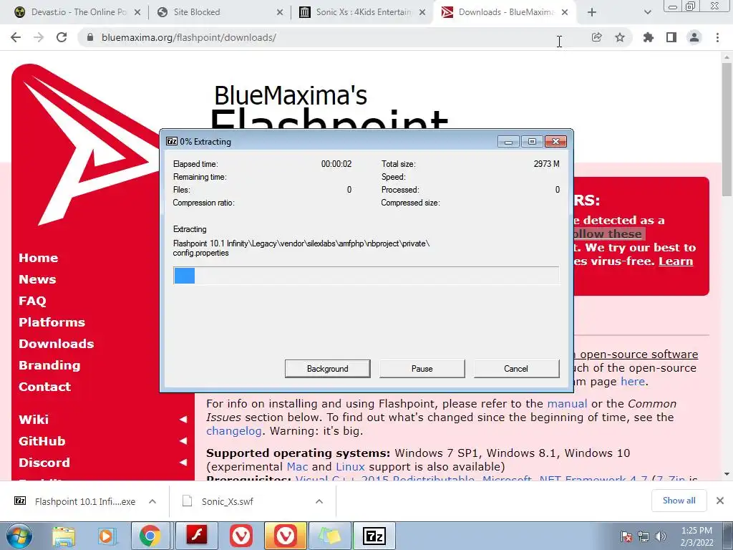Open Home in Flashpoint sidebar

coord(39,258)
